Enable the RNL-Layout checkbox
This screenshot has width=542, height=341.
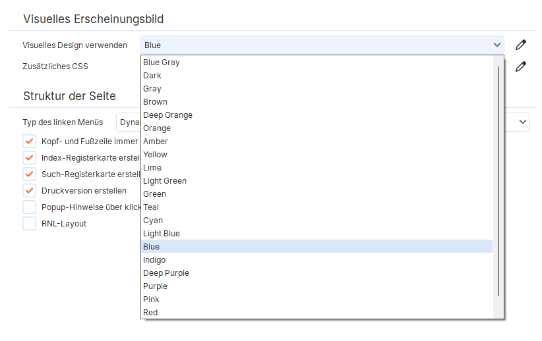tap(30, 224)
